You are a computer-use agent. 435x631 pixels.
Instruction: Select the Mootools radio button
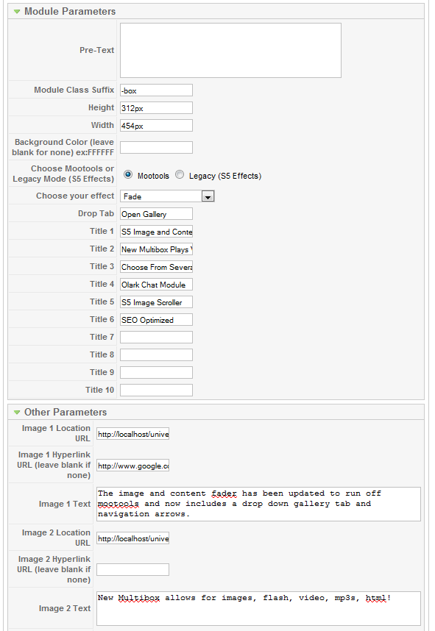pos(128,174)
